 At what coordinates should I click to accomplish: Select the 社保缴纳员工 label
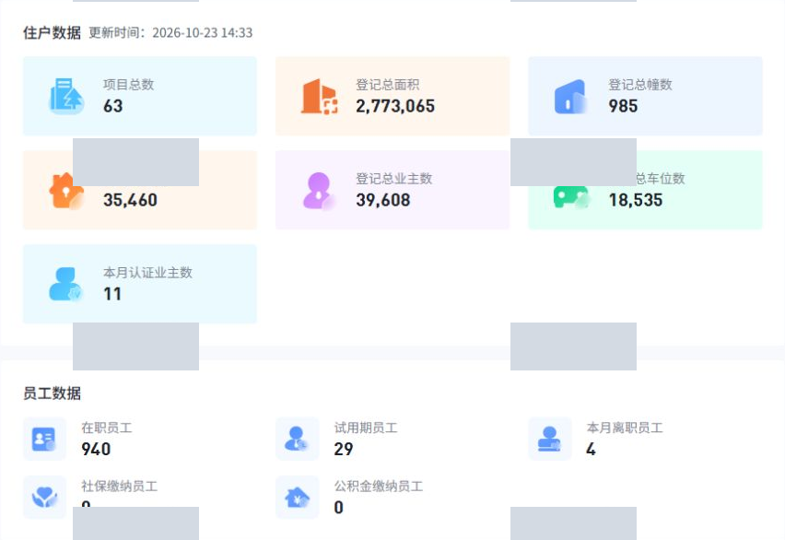tap(120, 486)
